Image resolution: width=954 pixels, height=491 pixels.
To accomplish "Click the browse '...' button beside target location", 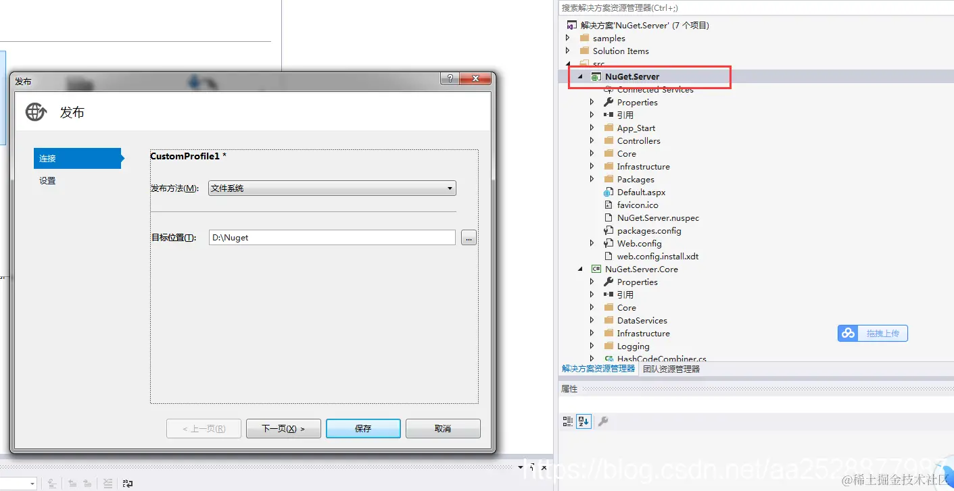I will click(x=469, y=238).
